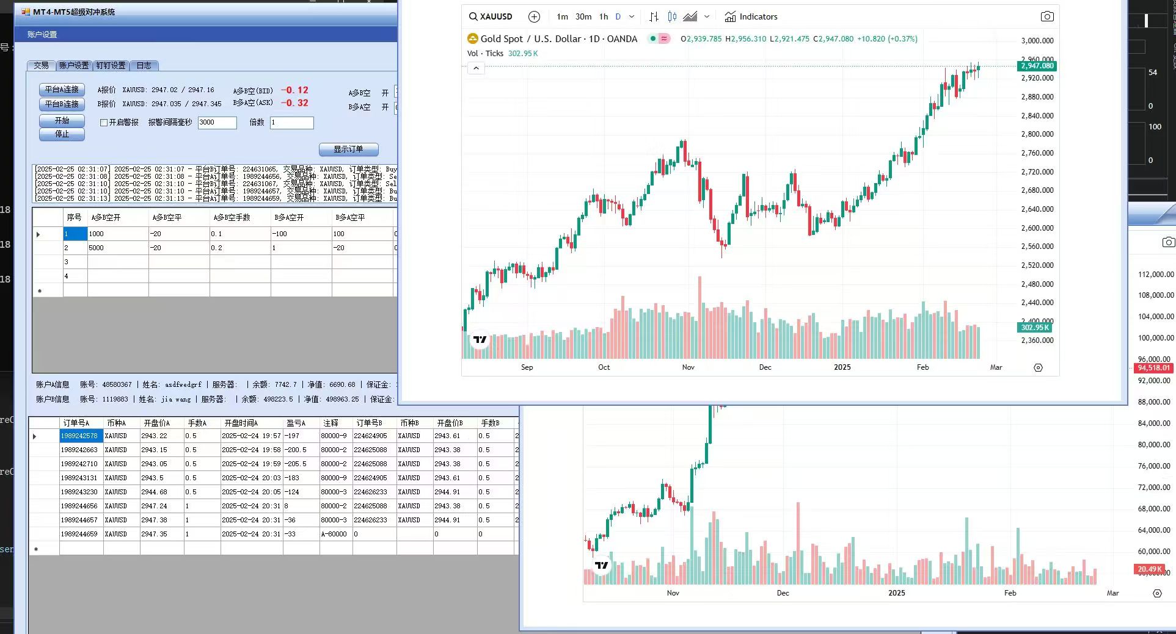1176x634 pixels.
Task: Select the bar chart style icon
Action: click(654, 17)
